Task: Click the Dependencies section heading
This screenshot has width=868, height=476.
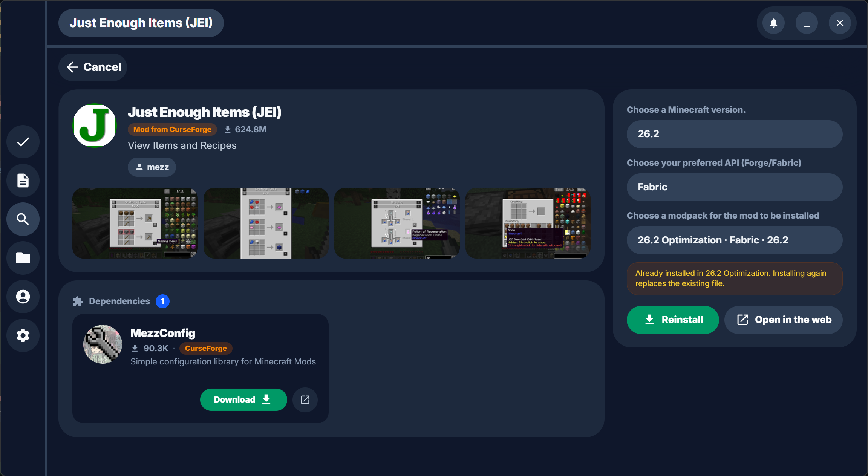Action: (119, 301)
